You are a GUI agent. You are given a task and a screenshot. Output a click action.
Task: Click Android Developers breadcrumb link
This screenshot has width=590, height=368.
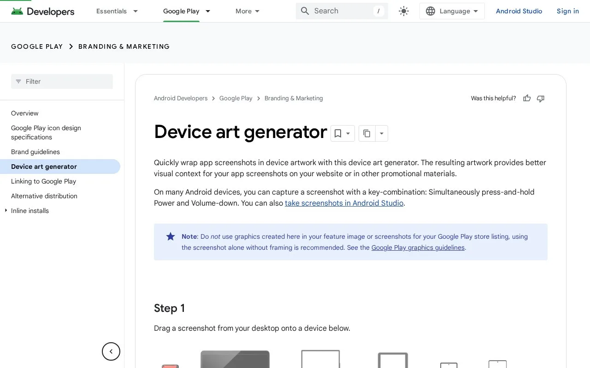click(181, 98)
